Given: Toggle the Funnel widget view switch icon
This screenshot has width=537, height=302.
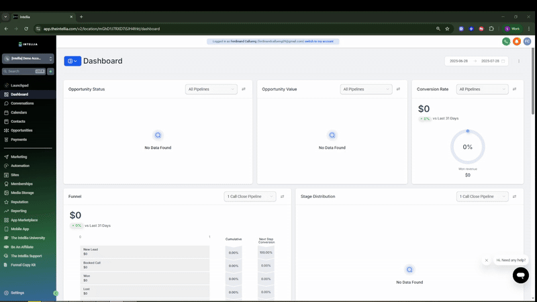Looking at the screenshot, I should (282, 197).
